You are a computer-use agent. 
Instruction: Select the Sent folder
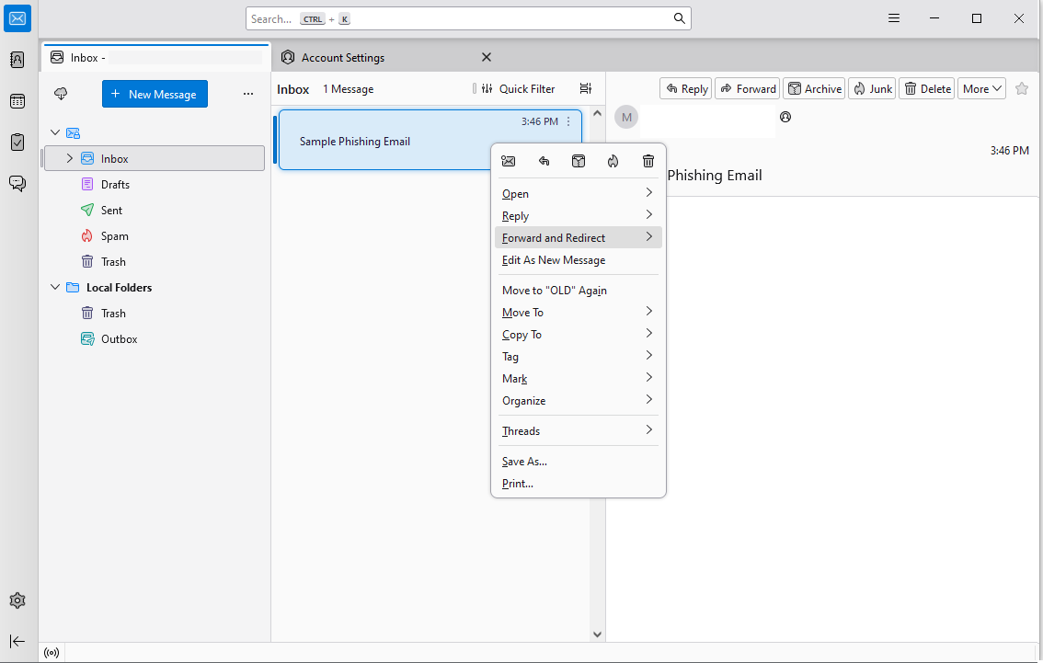coord(155,211)
